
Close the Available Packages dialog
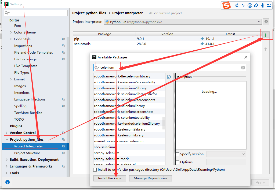click(x=245, y=57)
